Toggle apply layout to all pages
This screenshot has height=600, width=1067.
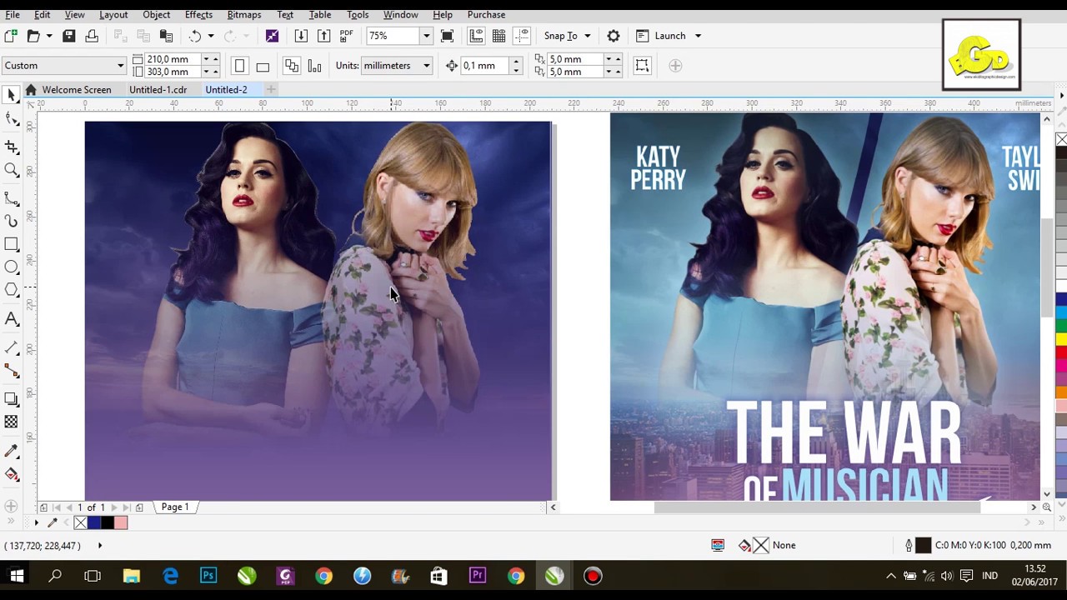point(292,66)
